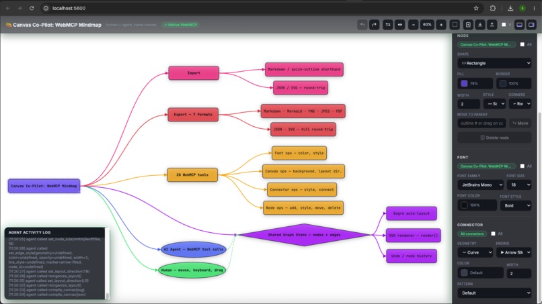Click the All connectors green tag
Viewport: 542px width, 304px height.
pyautogui.click(x=472, y=234)
